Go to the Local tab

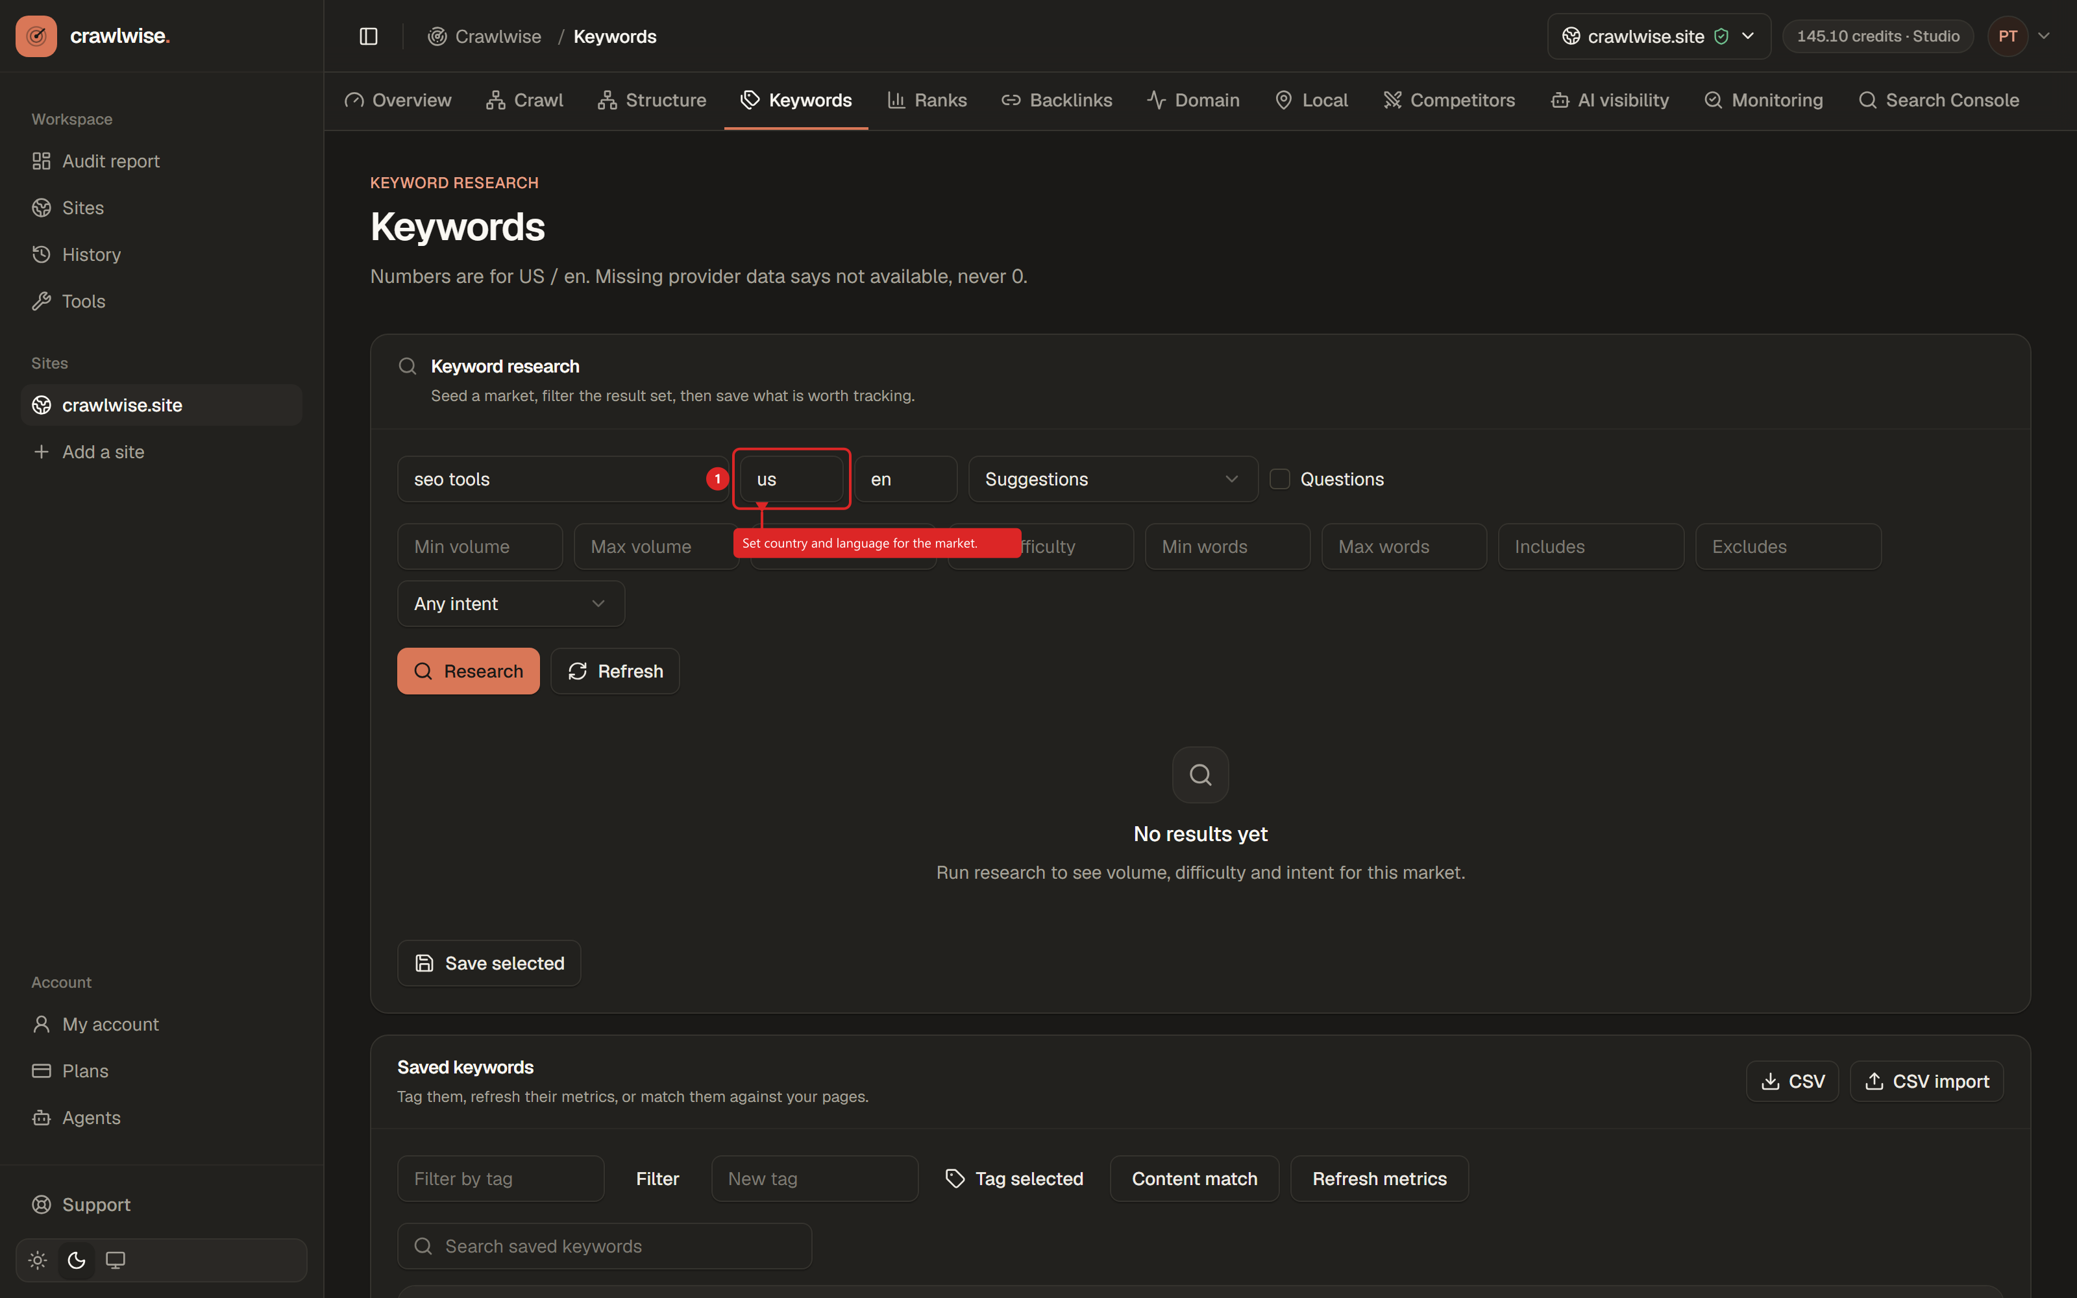[x=1311, y=101]
